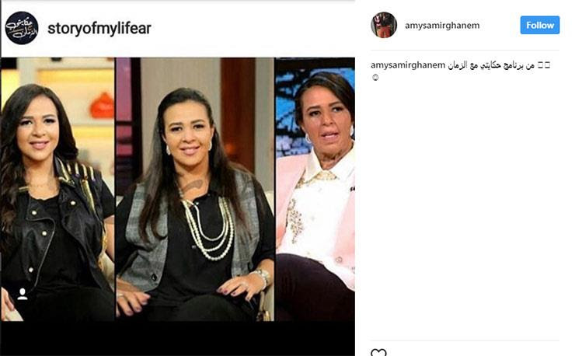Open the storyofmylifear username link

coord(99,28)
